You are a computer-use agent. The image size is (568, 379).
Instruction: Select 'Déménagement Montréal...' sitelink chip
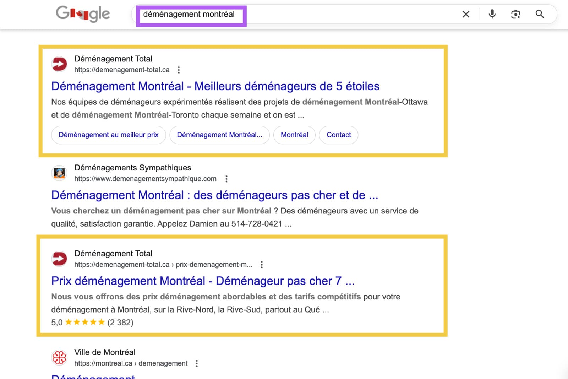(219, 135)
